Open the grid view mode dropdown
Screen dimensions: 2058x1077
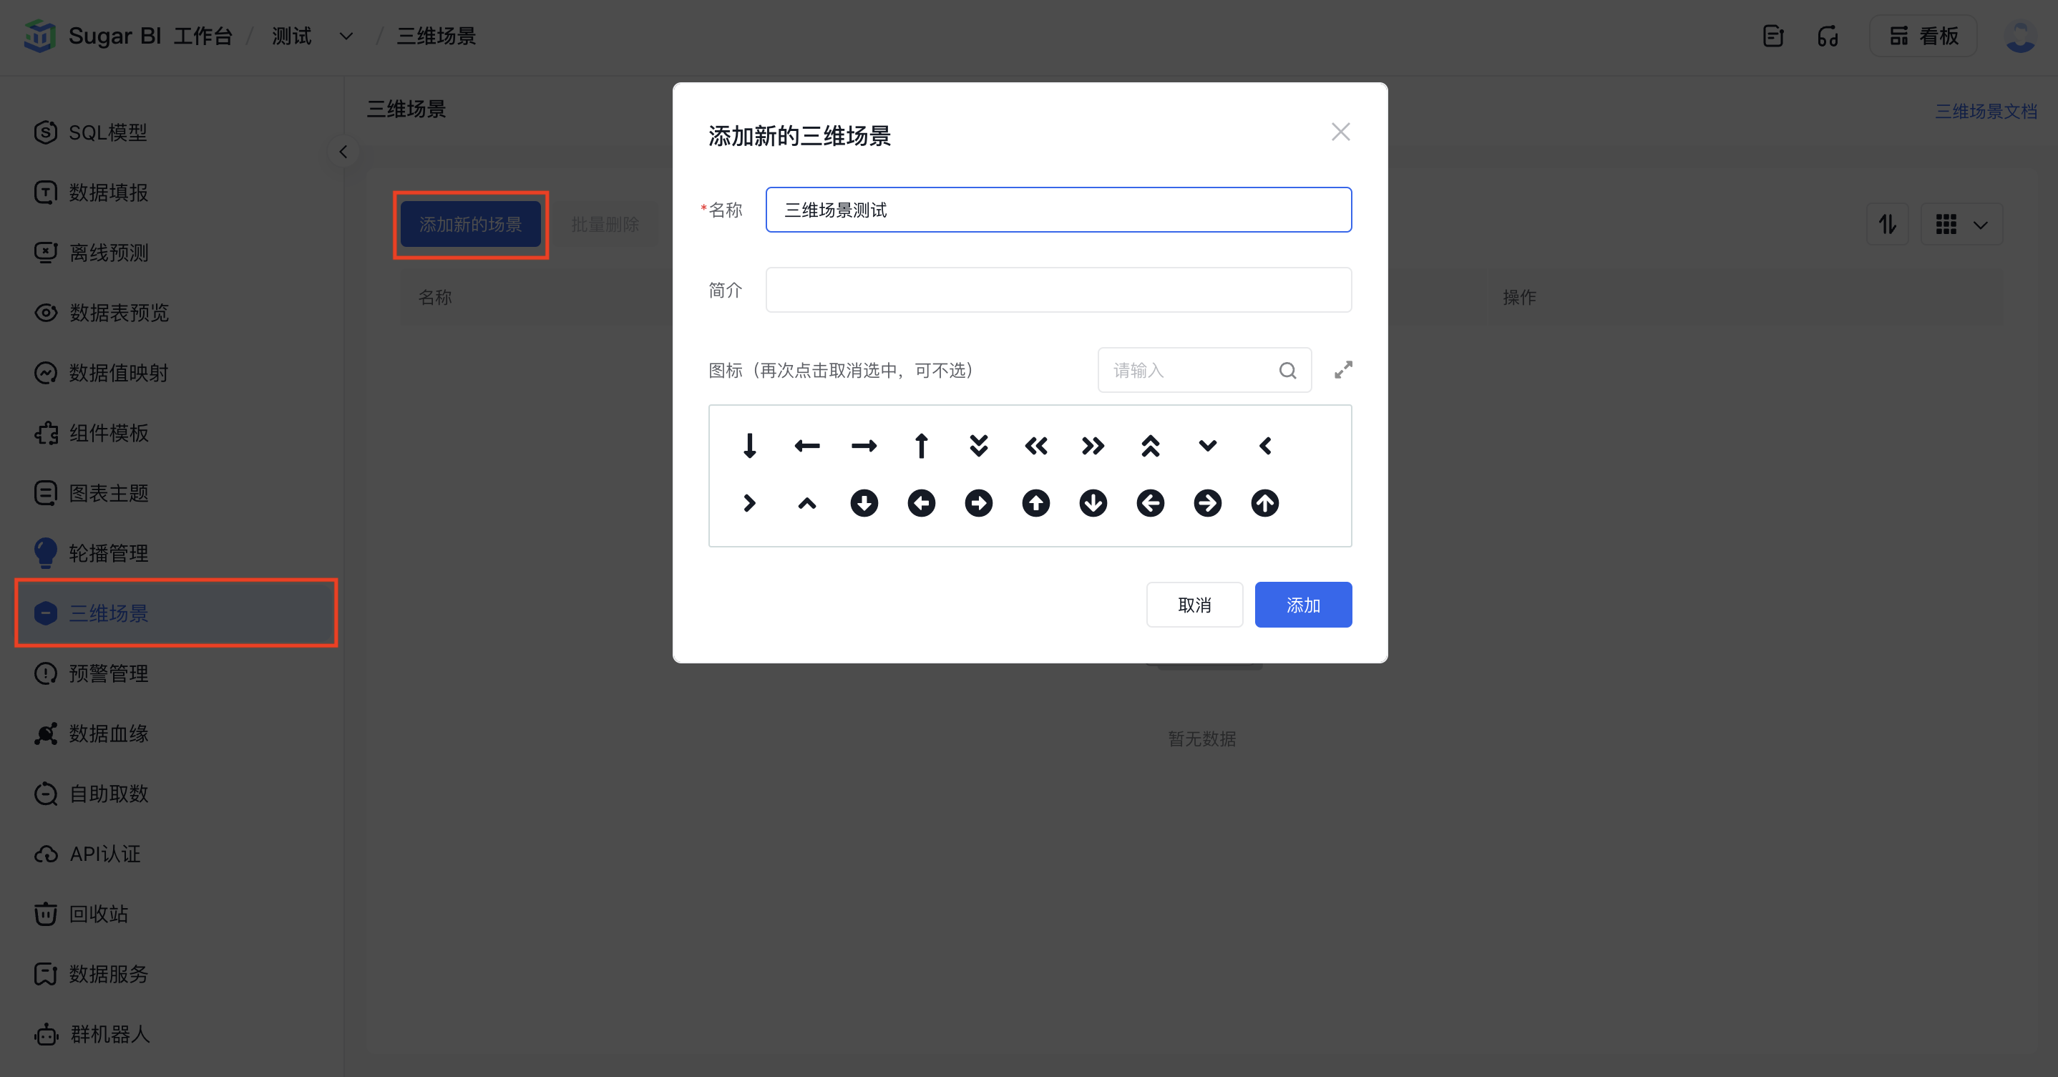[1961, 225]
